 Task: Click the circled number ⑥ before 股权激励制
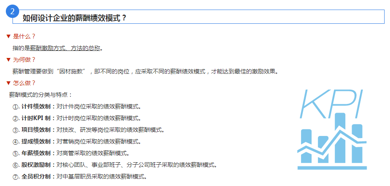[16, 165]
